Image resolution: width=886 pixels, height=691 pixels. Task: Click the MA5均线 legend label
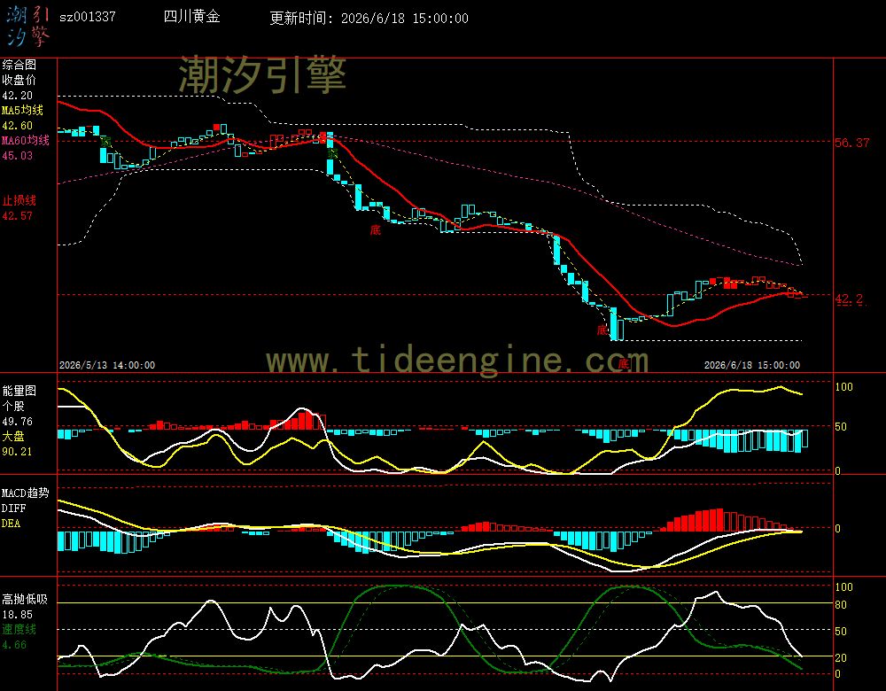(x=23, y=110)
